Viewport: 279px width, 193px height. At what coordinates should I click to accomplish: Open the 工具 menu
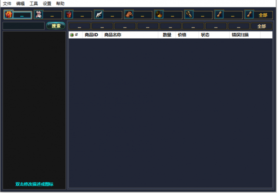pyautogui.click(x=34, y=4)
